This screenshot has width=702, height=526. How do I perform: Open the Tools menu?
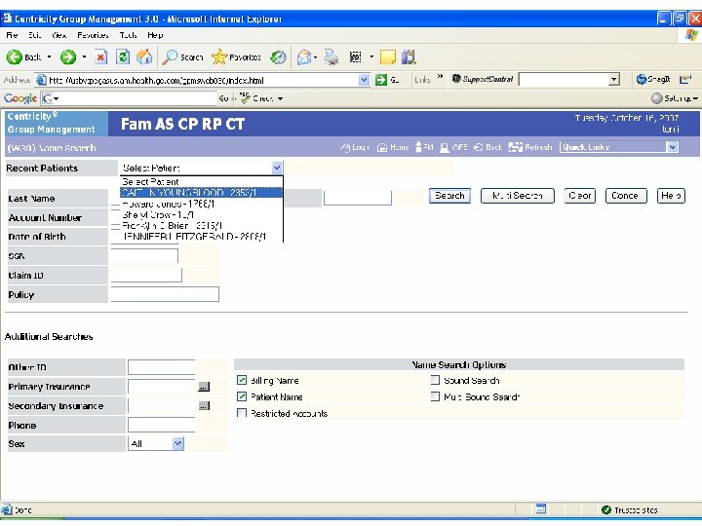[x=128, y=35]
